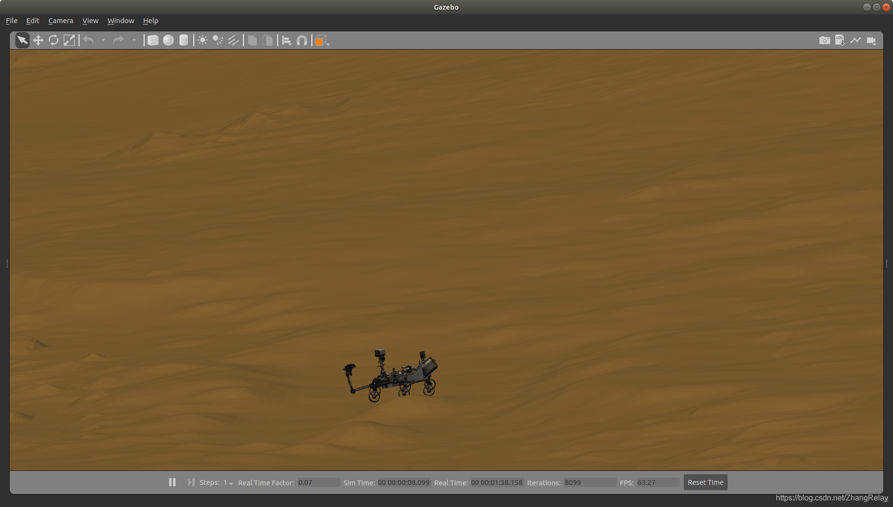Add a point light
The width and height of the screenshot is (893, 507).
tap(202, 40)
